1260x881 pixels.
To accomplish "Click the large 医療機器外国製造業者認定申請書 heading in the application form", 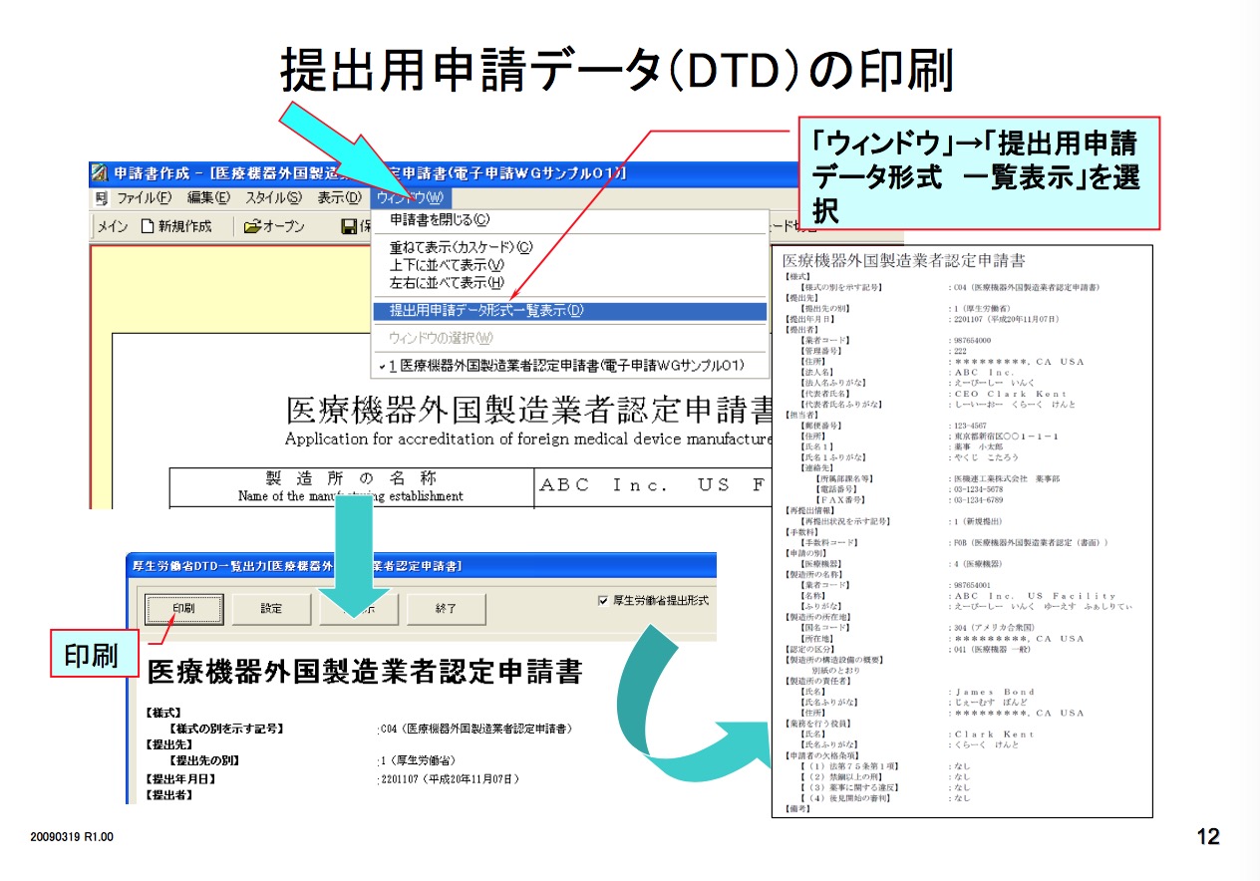I will [530, 411].
